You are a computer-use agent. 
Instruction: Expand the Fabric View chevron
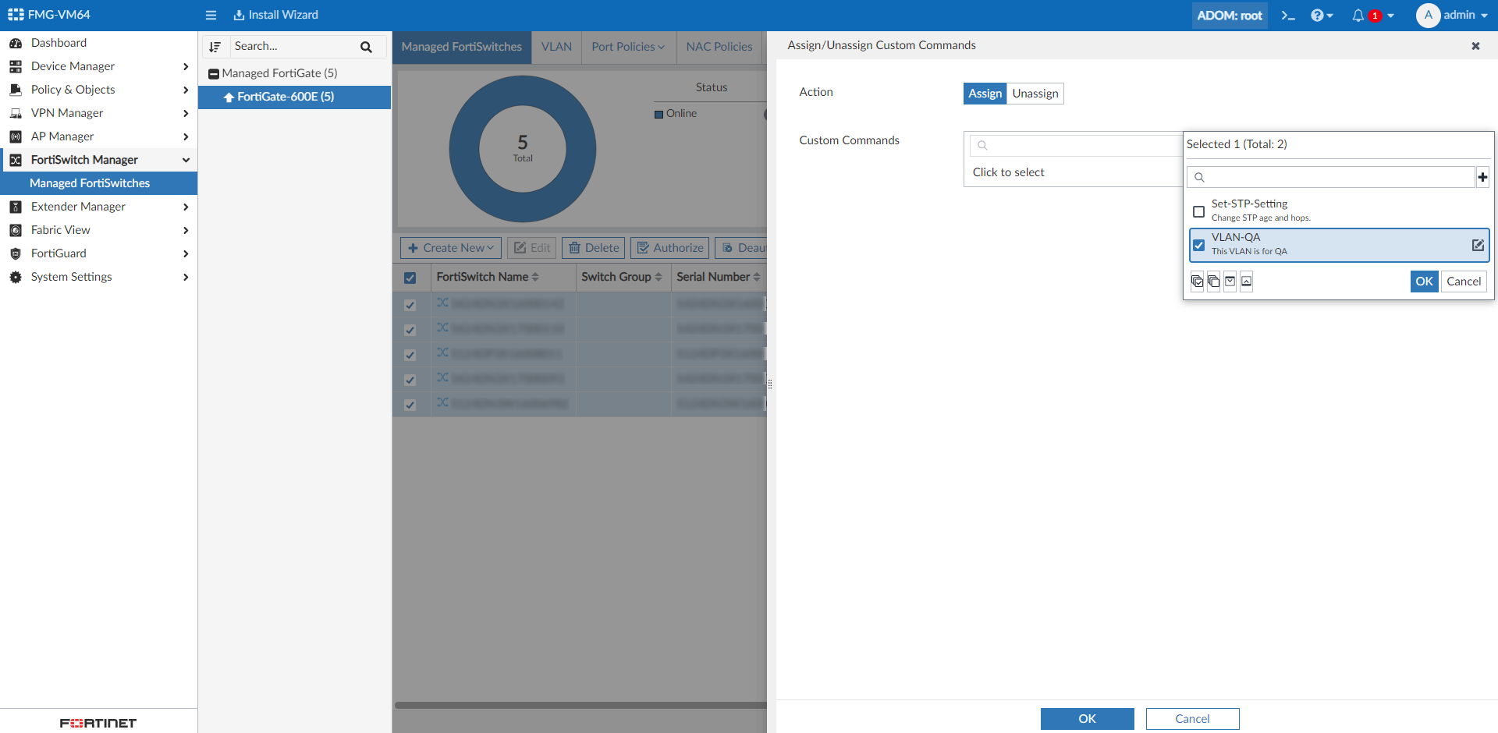pos(186,230)
